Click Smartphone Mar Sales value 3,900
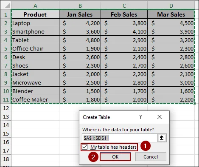The height and width of the screenshot is (167, 199). tap(171, 31)
